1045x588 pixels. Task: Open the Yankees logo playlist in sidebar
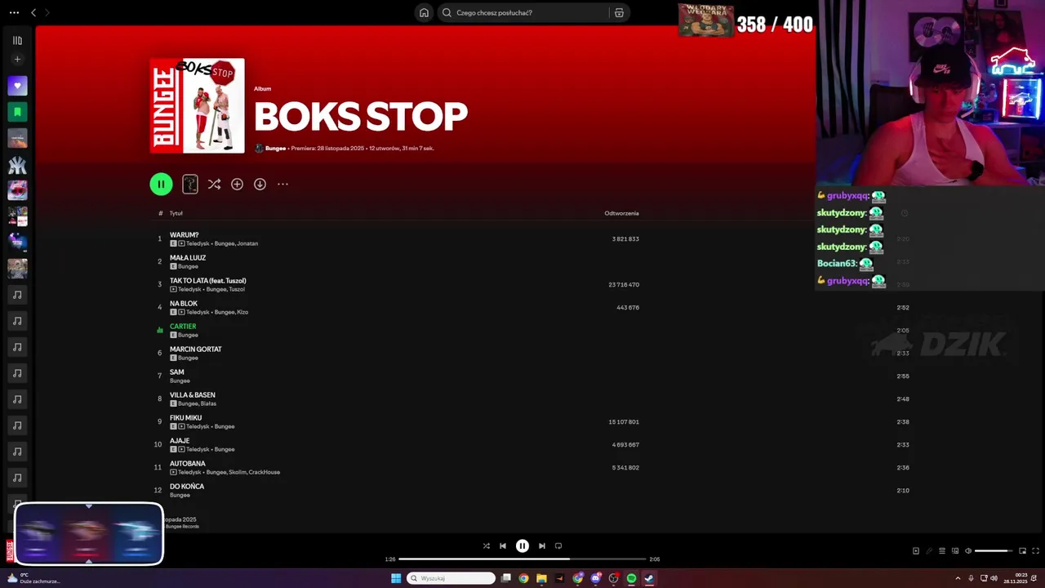(17, 164)
